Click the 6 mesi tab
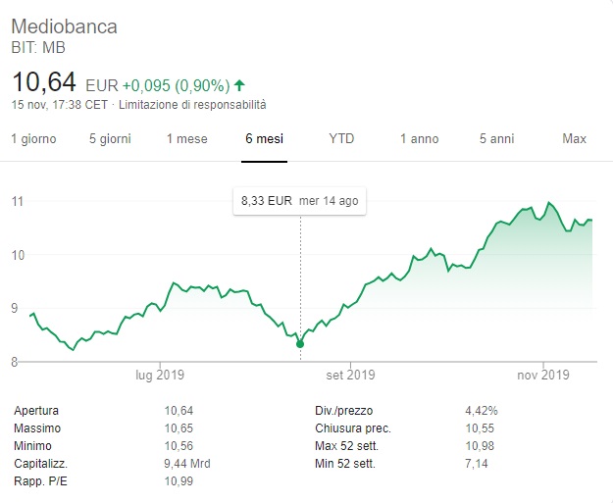613x503 pixels. 264,139
